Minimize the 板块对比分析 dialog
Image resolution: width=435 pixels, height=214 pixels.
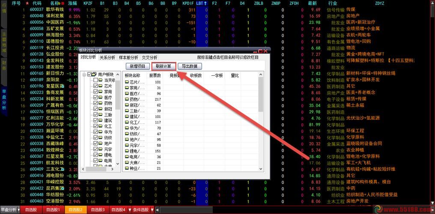pyautogui.click(x=256, y=52)
